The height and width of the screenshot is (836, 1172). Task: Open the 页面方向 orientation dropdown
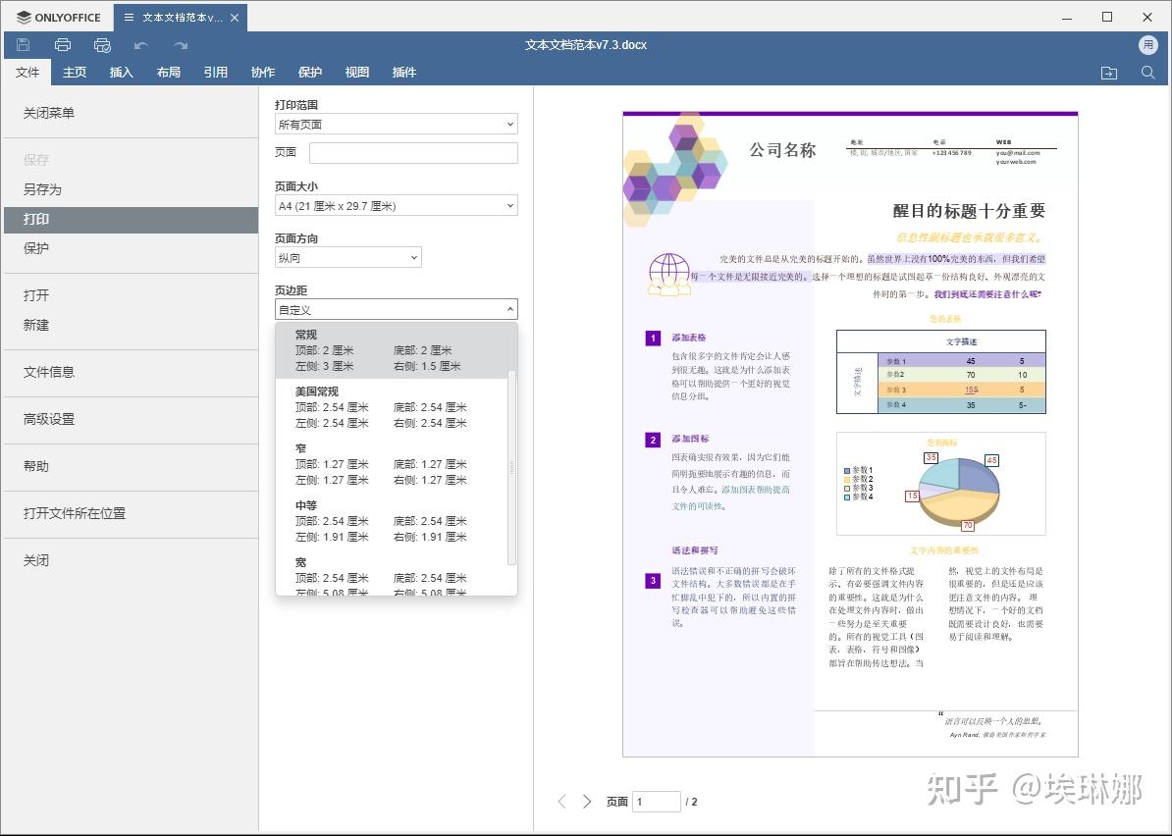(x=347, y=256)
